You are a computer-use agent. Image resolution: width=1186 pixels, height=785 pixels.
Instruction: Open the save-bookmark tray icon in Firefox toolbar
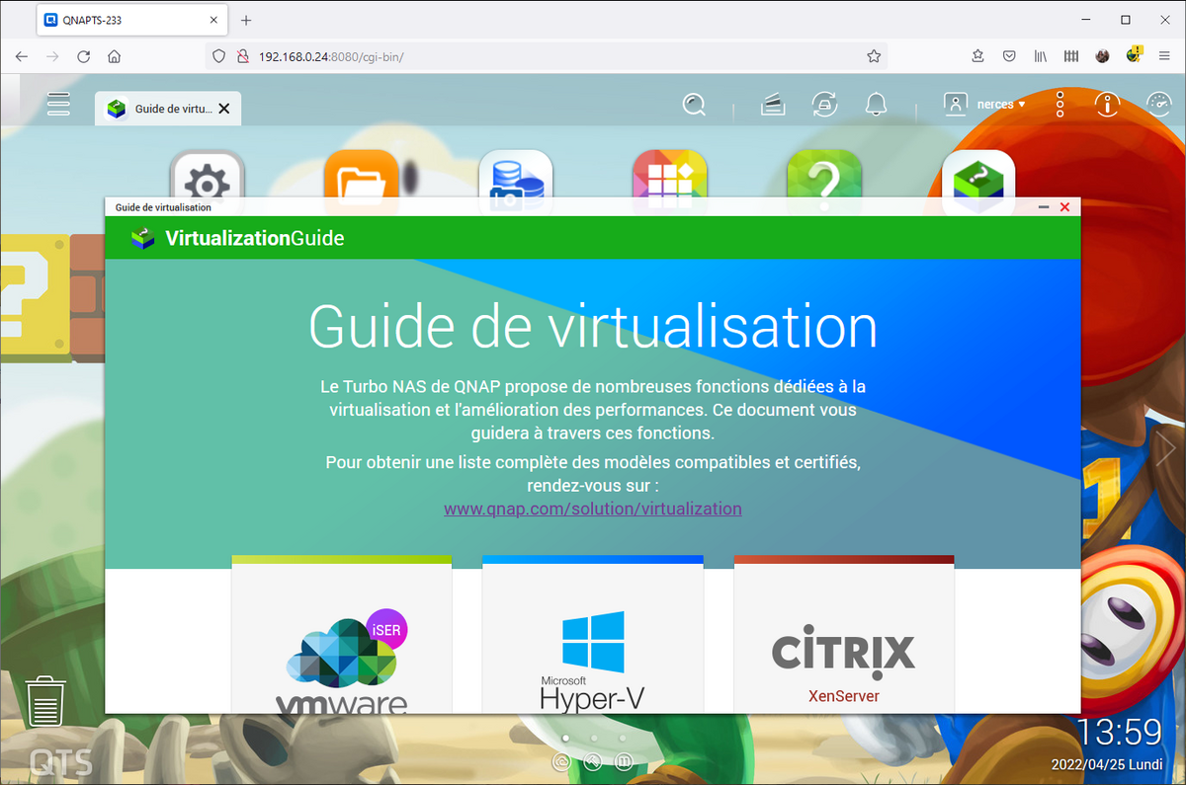coord(977,56)
